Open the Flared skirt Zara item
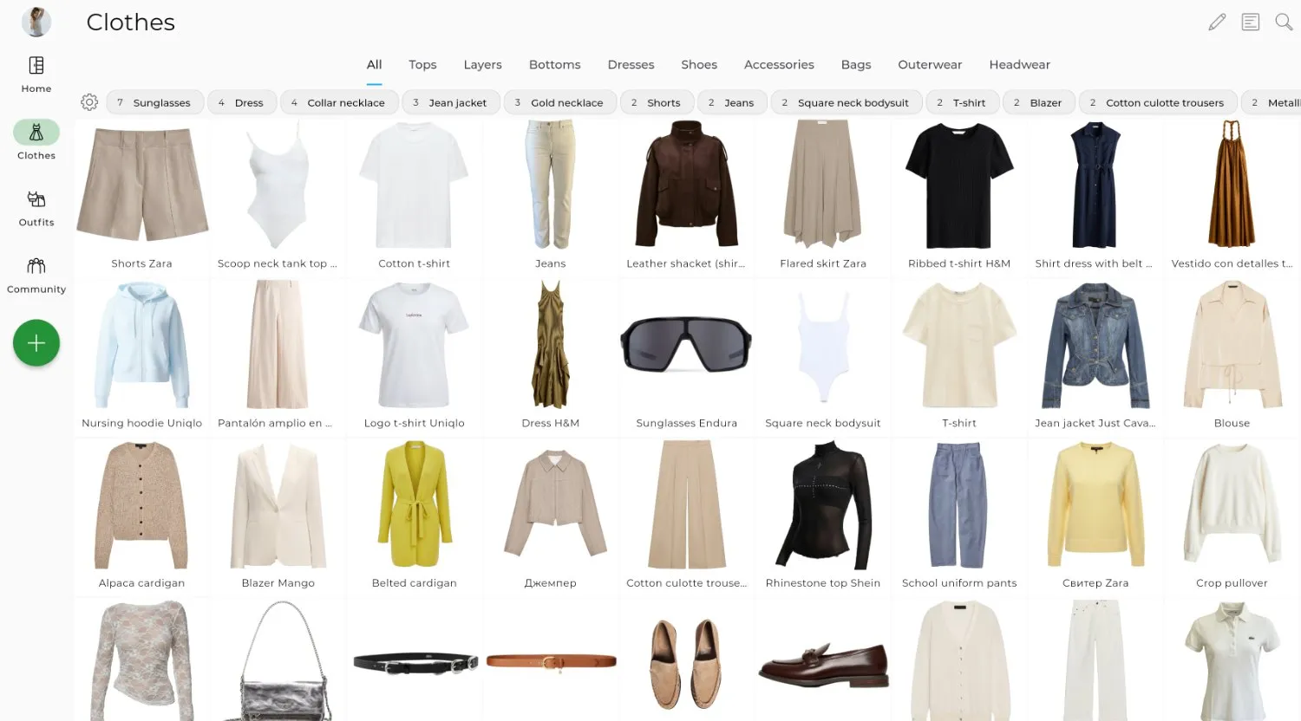This screenshot has width=1301, height=721. (823, 197)
